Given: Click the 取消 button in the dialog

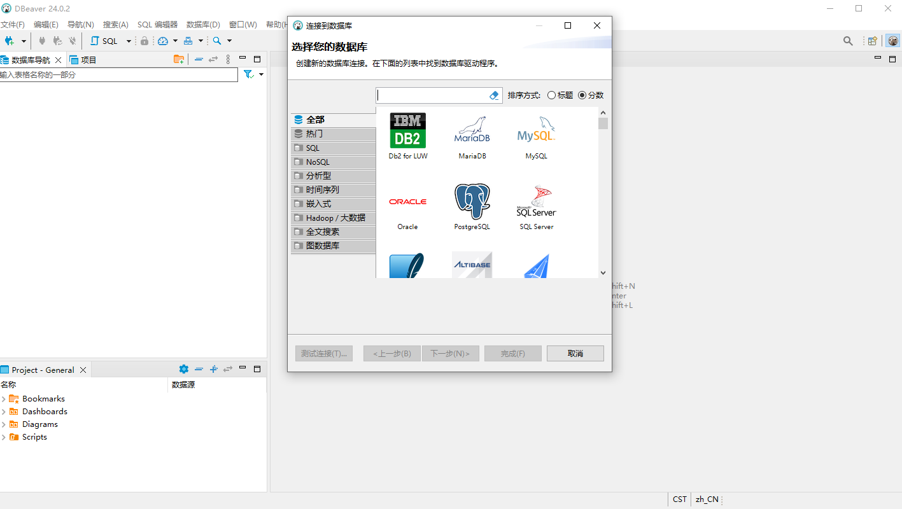Looking at the screenshot, I should point(575,353).
